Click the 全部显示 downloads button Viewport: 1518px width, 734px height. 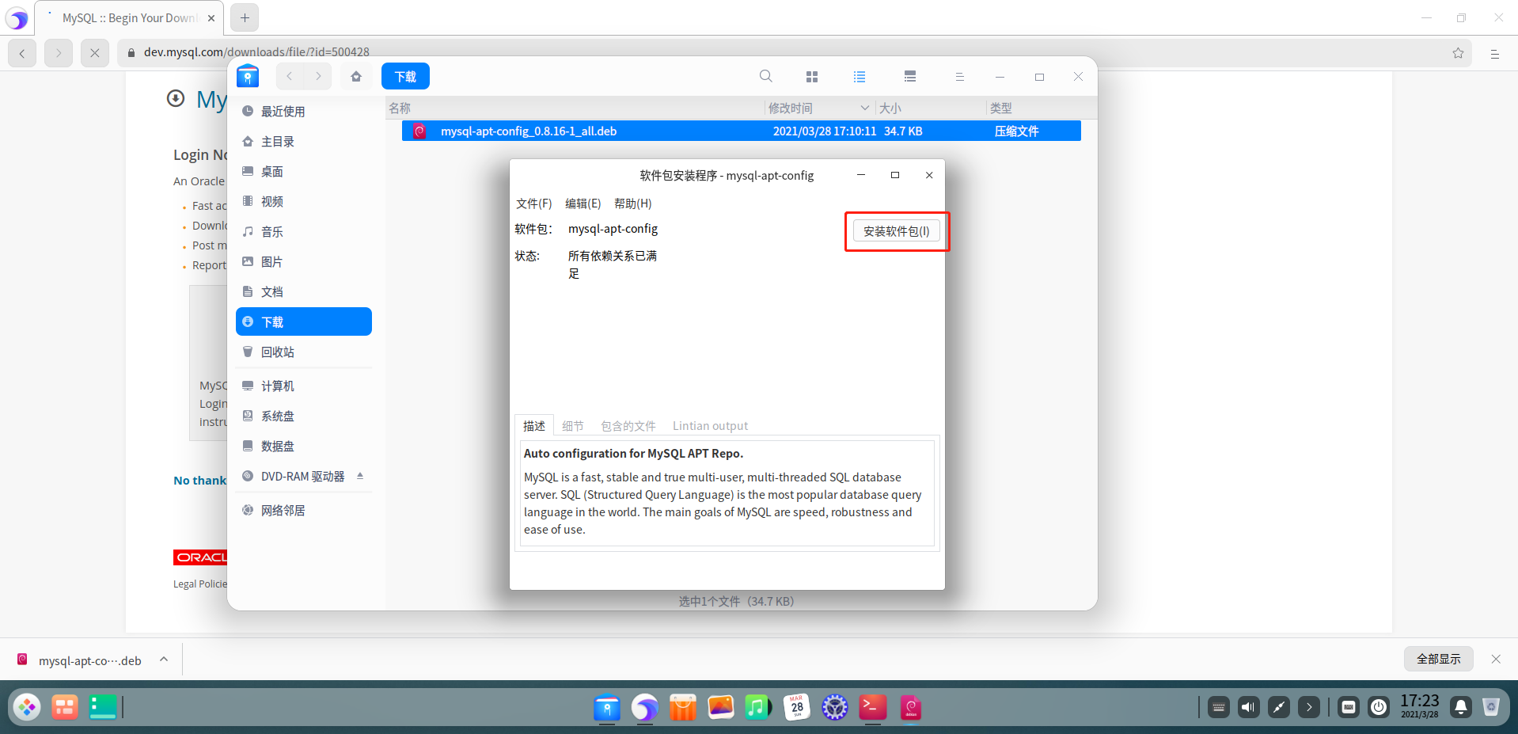pos(1439,659)
